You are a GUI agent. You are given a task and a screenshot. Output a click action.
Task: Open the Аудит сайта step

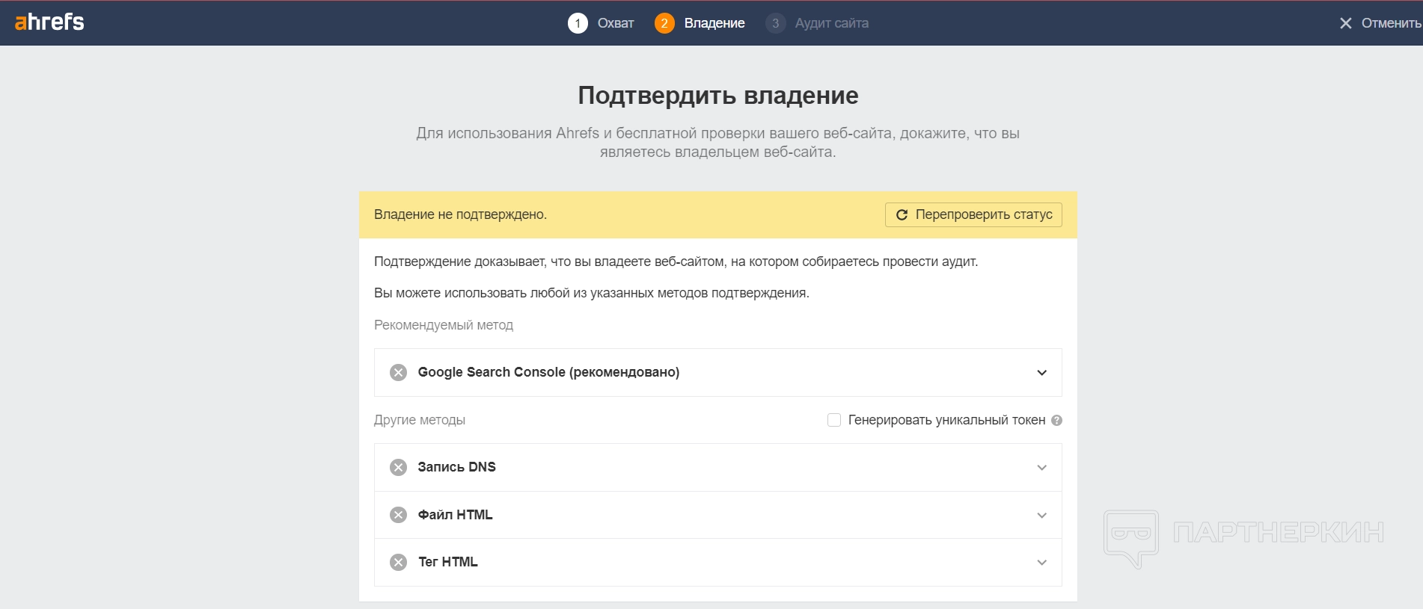point(831,23)
